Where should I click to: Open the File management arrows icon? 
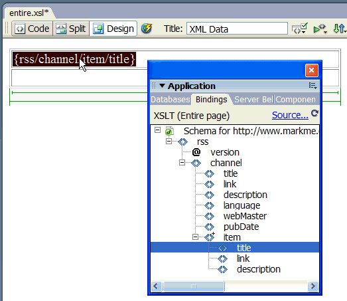click(x=340, y=29)
